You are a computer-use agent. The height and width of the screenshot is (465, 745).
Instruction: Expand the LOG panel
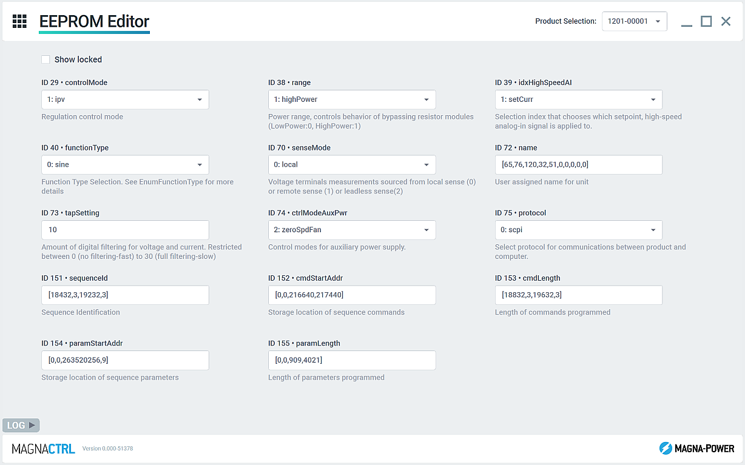click(21, 425)
